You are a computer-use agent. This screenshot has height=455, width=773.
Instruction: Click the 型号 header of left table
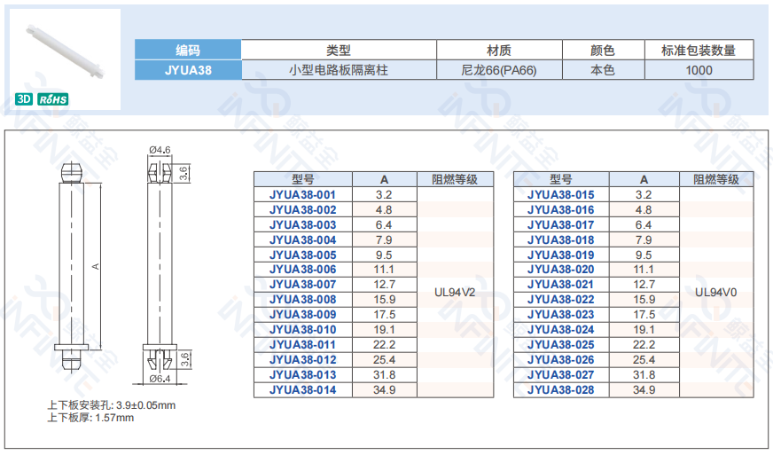coord(302,179)
